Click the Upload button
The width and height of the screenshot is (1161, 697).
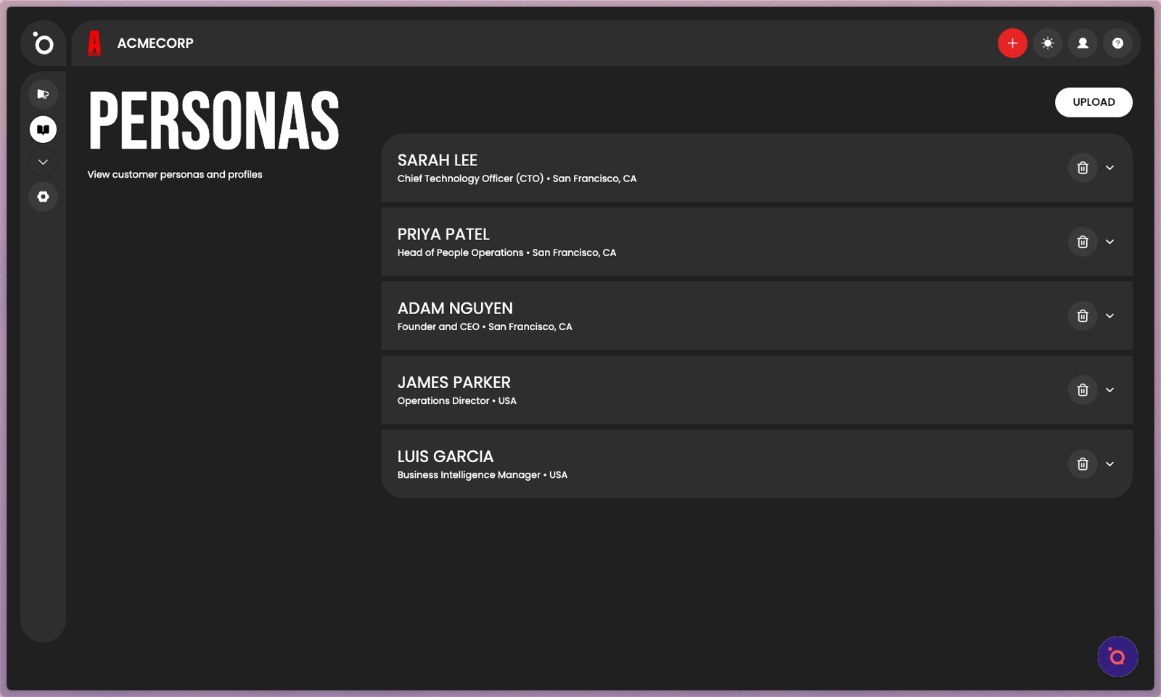pos(1093,102)
